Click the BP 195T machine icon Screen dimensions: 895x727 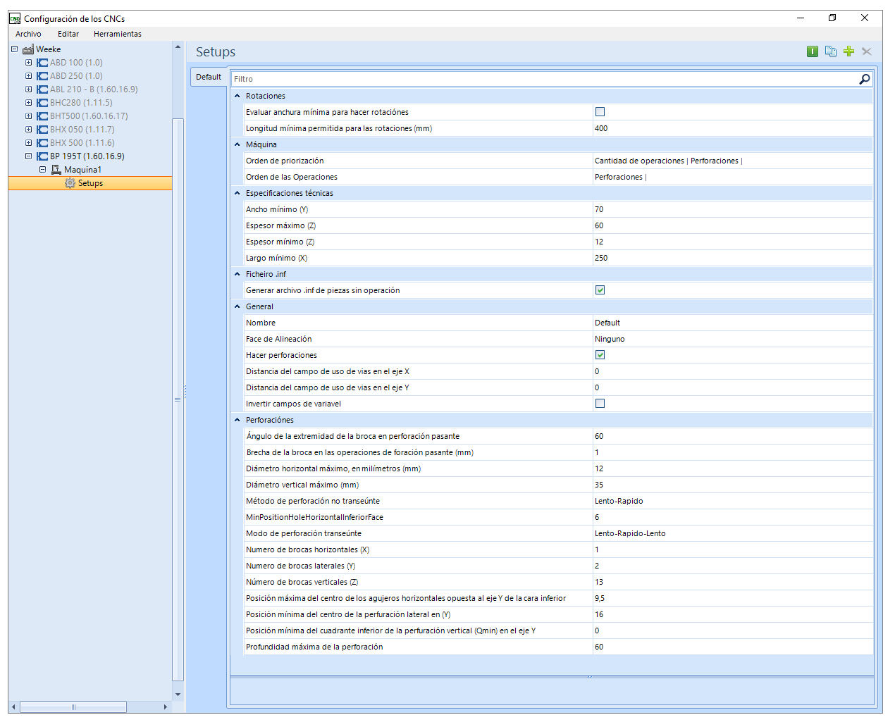[42, 156]
